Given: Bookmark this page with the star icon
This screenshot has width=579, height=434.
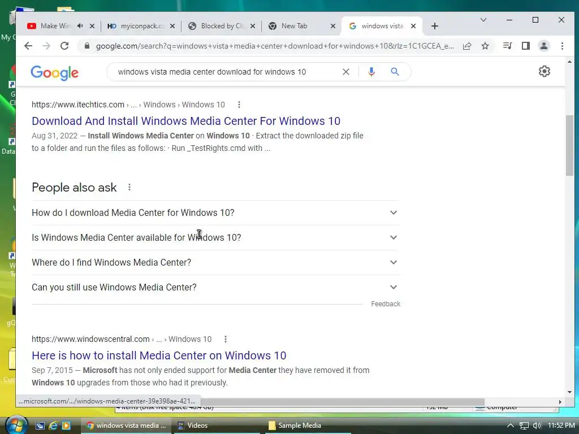Looking at the screenshot, I should point(485,46).
